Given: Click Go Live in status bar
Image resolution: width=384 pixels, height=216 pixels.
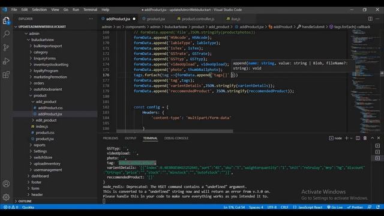Looking at the screenshot, I should (x=335, y=207).
